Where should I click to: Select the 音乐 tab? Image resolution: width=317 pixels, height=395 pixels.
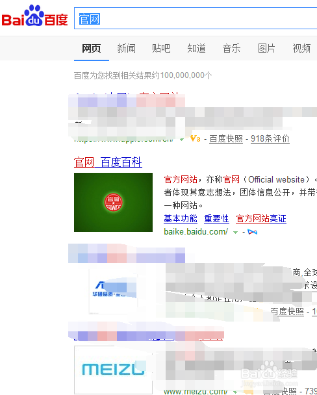231,48
